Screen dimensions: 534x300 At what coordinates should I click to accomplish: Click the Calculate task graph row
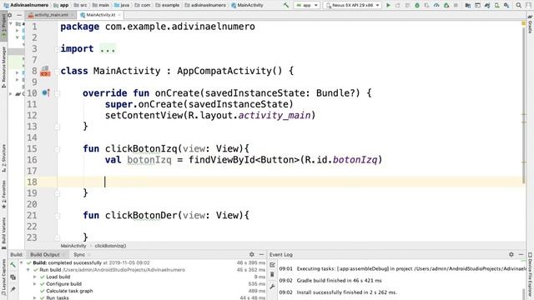click(x=69, y=291)
